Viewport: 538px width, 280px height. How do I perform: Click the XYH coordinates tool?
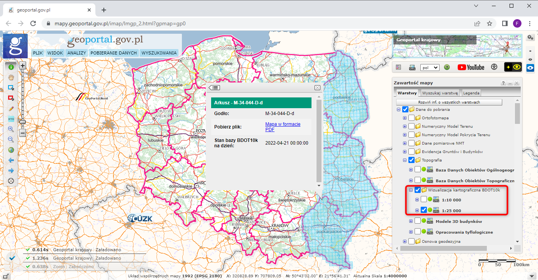[11, 119]
